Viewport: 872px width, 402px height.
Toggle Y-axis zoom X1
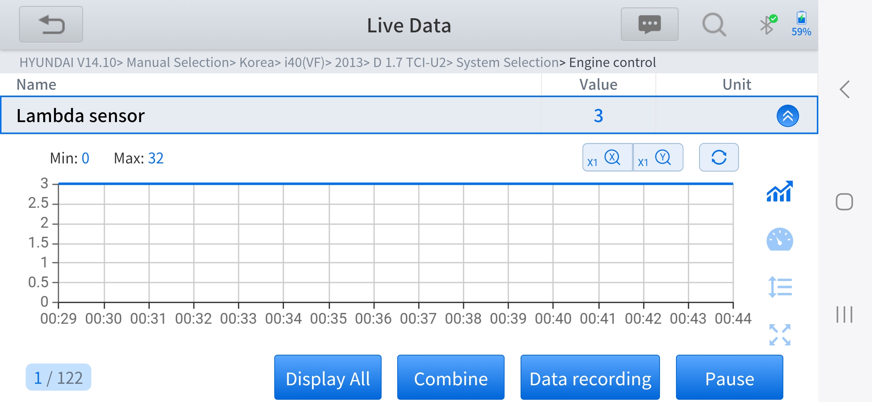[x=658, y=157]
